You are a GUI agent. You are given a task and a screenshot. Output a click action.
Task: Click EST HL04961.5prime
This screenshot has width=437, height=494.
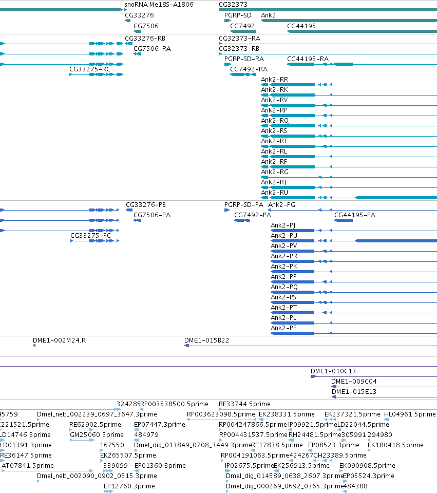point(410,414)
